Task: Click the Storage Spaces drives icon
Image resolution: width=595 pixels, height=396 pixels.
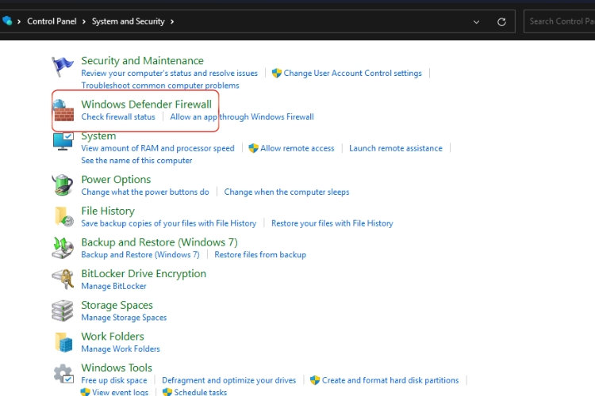Action: pos(63,310)
